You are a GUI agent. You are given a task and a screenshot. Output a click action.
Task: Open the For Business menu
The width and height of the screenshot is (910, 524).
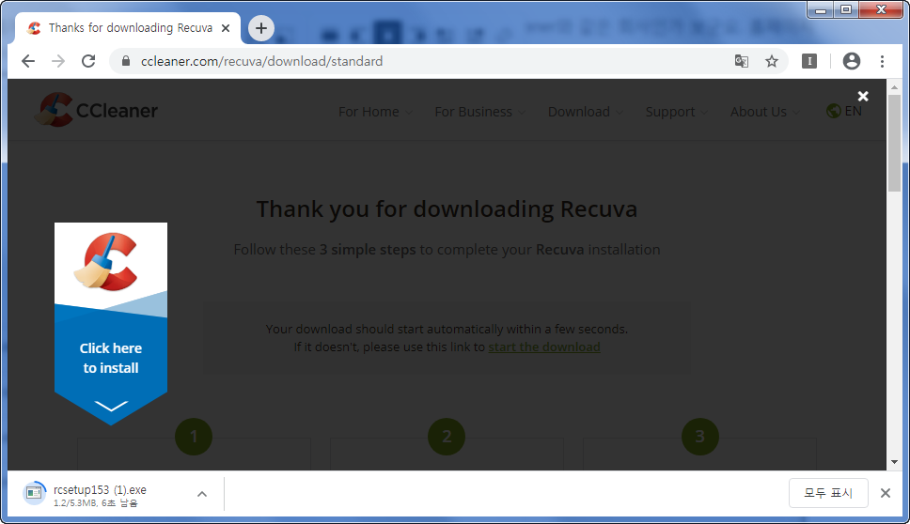click(479, 112)
